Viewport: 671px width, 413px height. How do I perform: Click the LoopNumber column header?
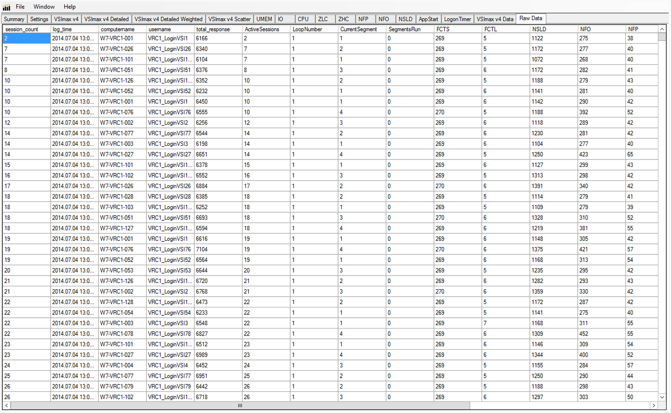314,29
